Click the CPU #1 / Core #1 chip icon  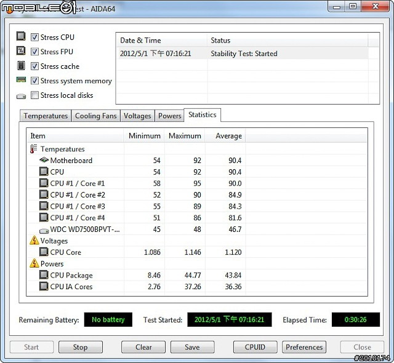44,183
